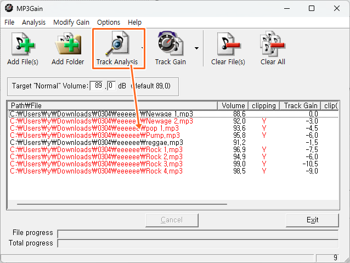Select the Newage 1.mp3 row
Screen dimensions: 350x263
pyautogui.click(x=173, y=114)
